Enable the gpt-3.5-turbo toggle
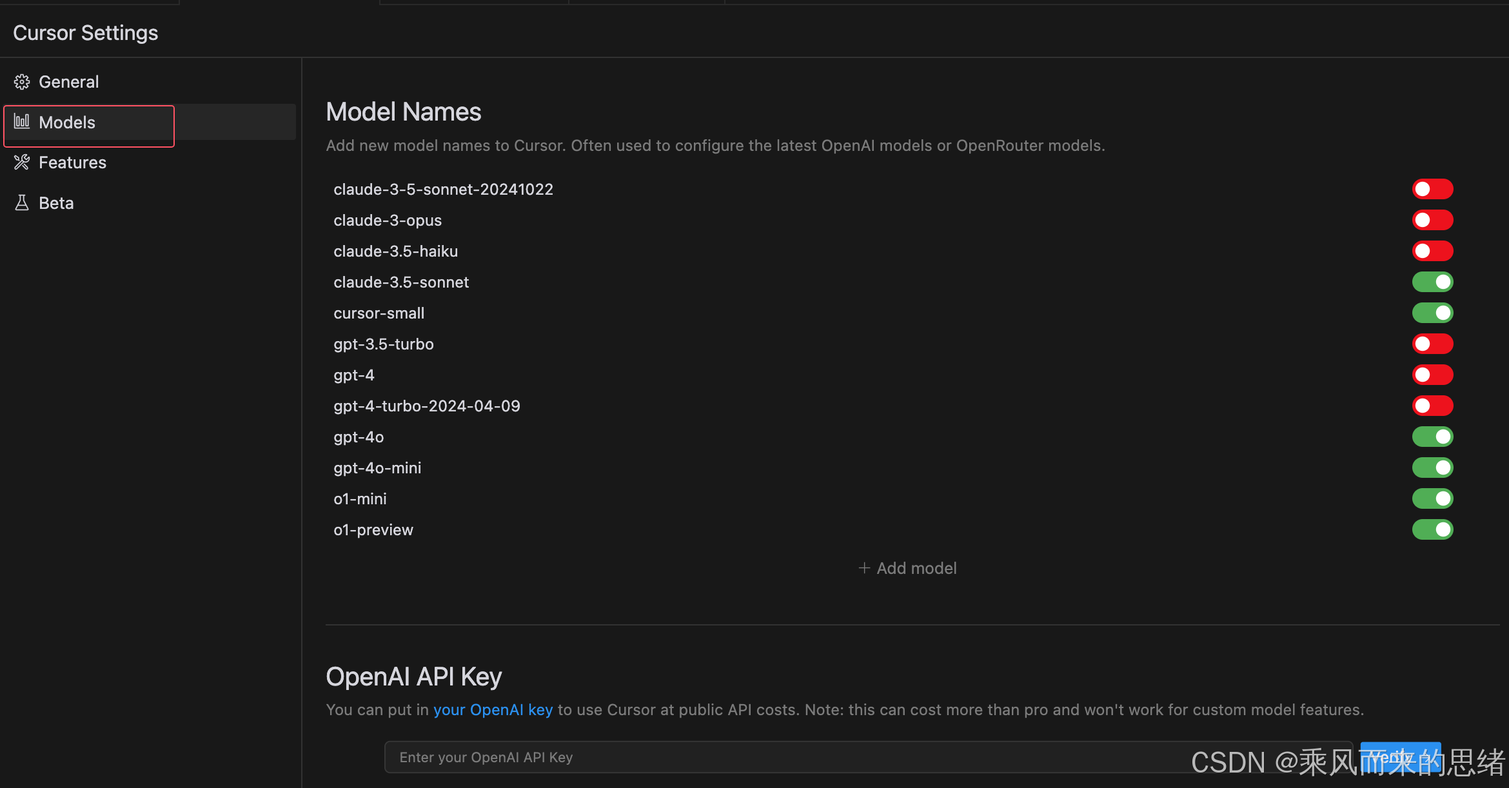This screenshot has width=1509, height=788. click(x=1432, y=344)
